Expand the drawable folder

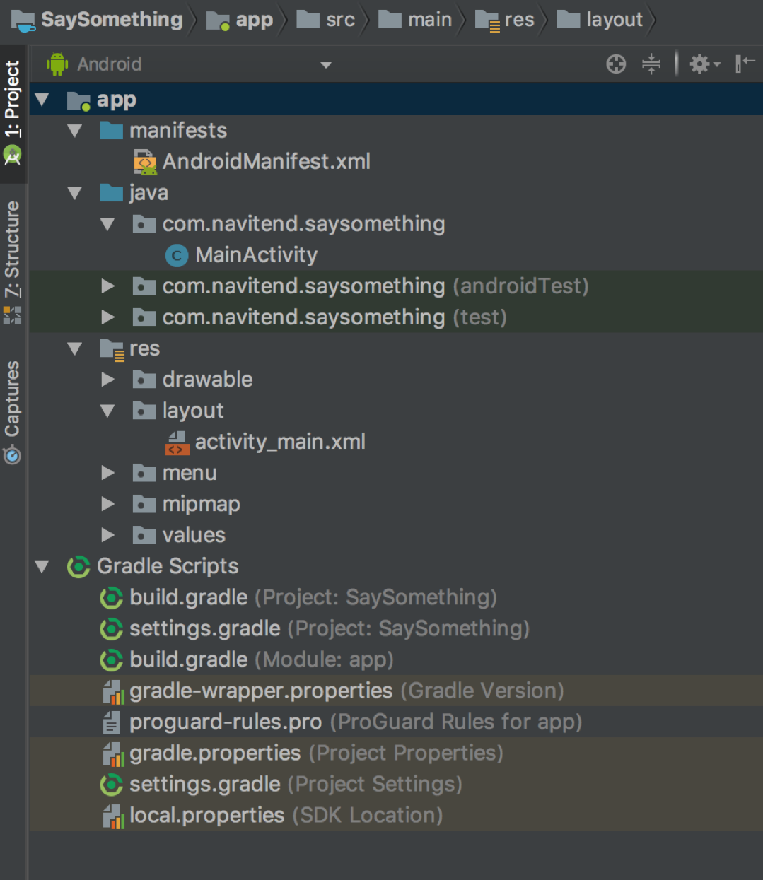107,380
